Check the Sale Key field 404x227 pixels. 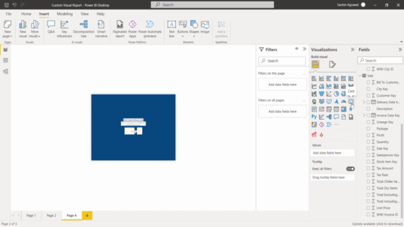click(368, 149)
